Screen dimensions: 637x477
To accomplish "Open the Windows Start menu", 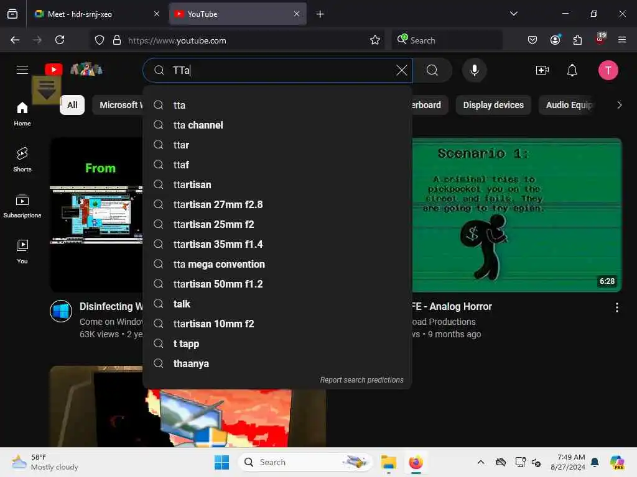I will pos(222,462).
